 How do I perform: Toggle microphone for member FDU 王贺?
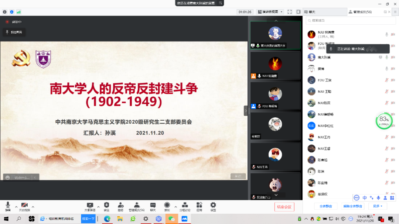pos(386,80)
